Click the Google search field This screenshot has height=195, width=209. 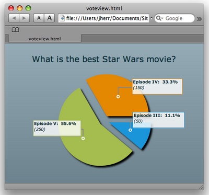(x=175, y=18)
